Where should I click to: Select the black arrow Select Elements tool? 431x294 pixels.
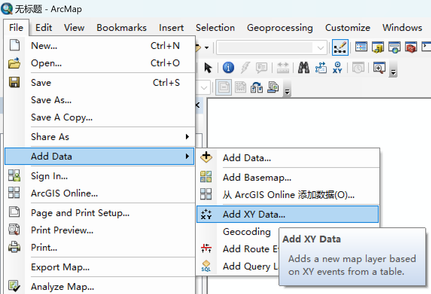coord(208,68)
